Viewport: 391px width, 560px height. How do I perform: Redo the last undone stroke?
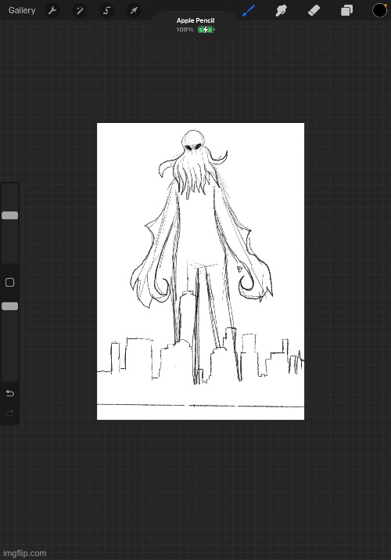pos(10,414)
